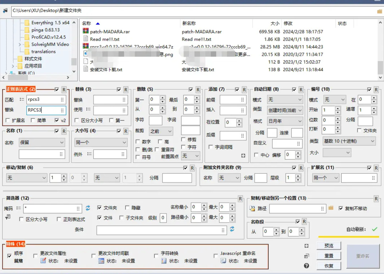Viewport: 384px width, 274px height.
Task: Reset the 自动日期 (8) panel with R
Action: [x=301, y=90]
